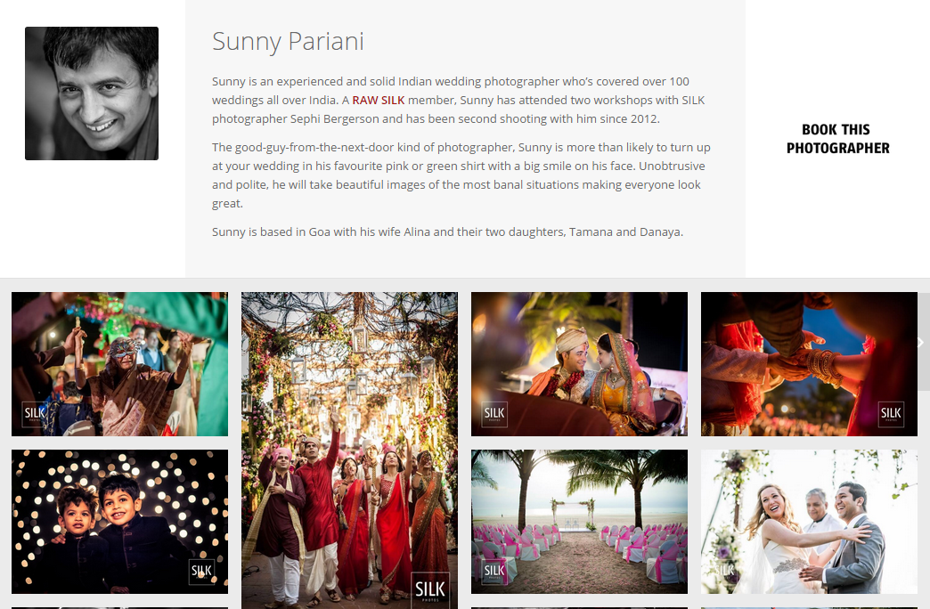Click SILK watermark logo on lanterns procession photo
The width and height of the screenshot is (930, 609).
[430, 589]
